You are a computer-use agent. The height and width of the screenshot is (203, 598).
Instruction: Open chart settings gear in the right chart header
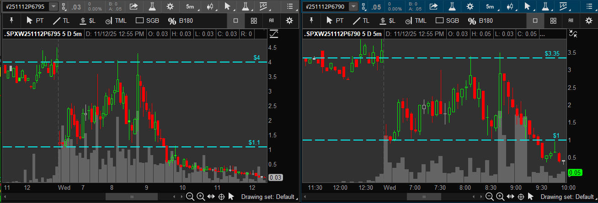470,6
